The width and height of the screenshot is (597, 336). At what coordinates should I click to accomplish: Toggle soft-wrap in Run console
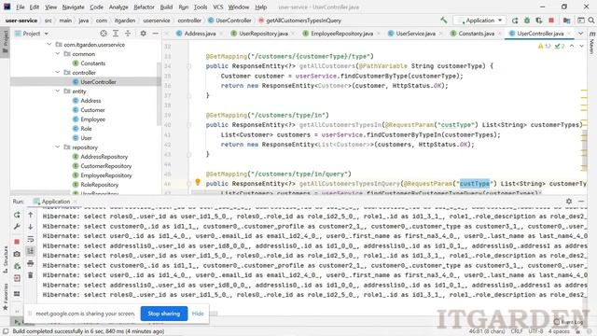pyautogui.click(x=31, y=239)
